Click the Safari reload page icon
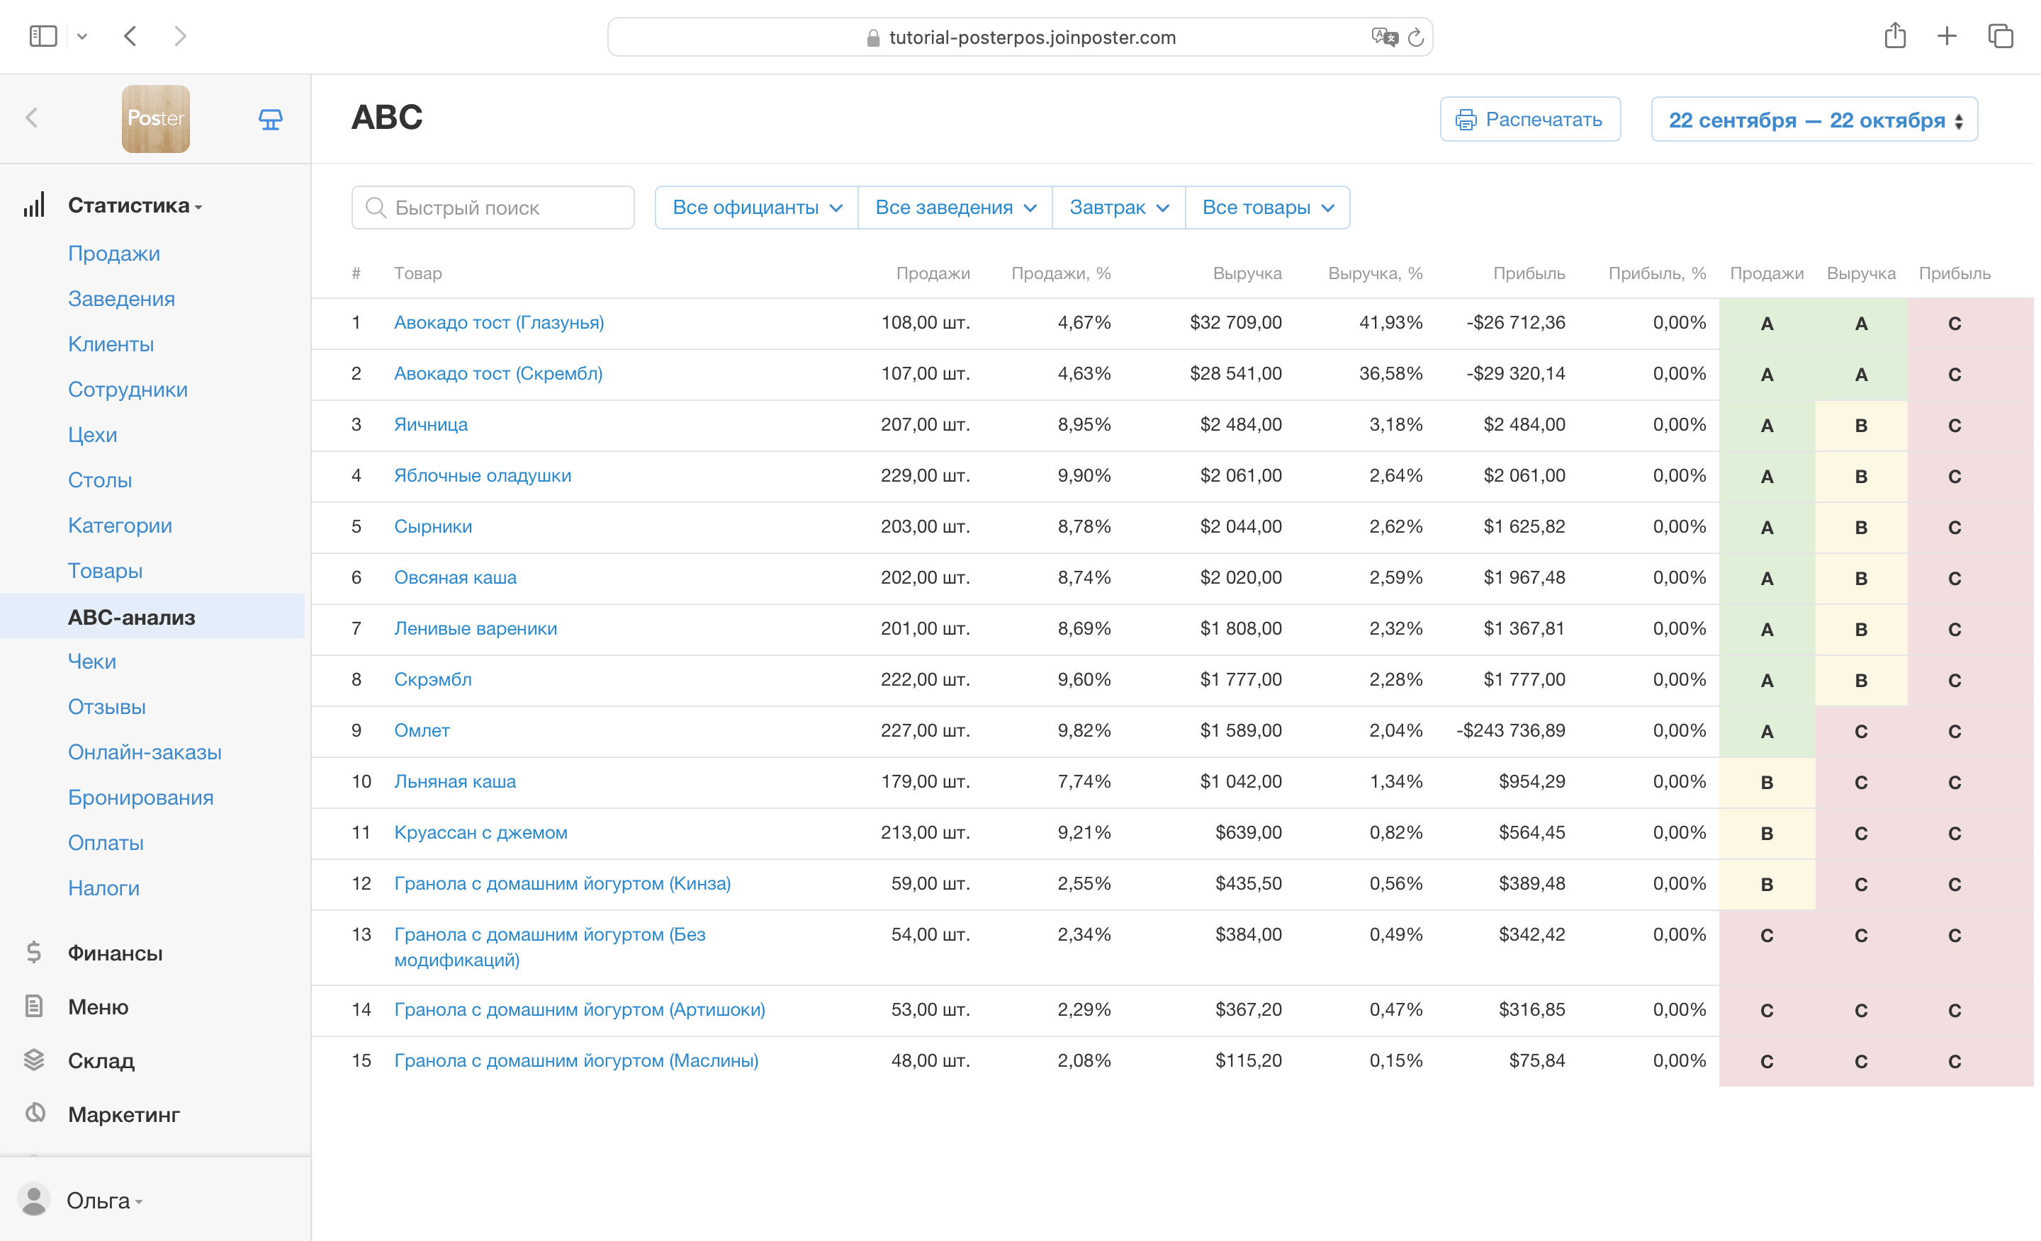 pyautogui.click(x=1416, y=38)
